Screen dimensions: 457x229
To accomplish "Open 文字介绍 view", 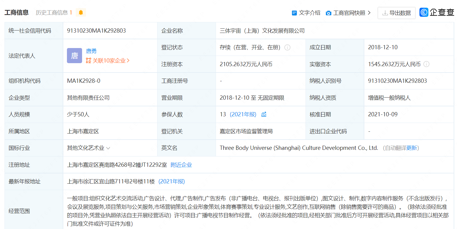I will pos(310,13).
